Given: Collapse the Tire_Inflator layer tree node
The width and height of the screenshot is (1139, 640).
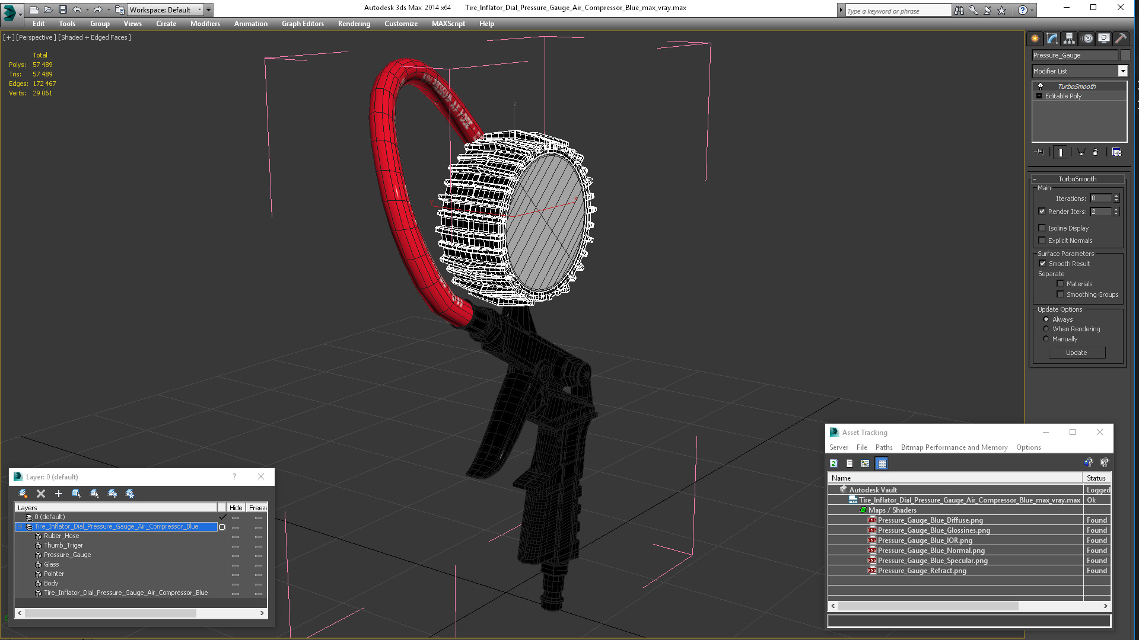Looking at the screenshot, I should [19, 526].
